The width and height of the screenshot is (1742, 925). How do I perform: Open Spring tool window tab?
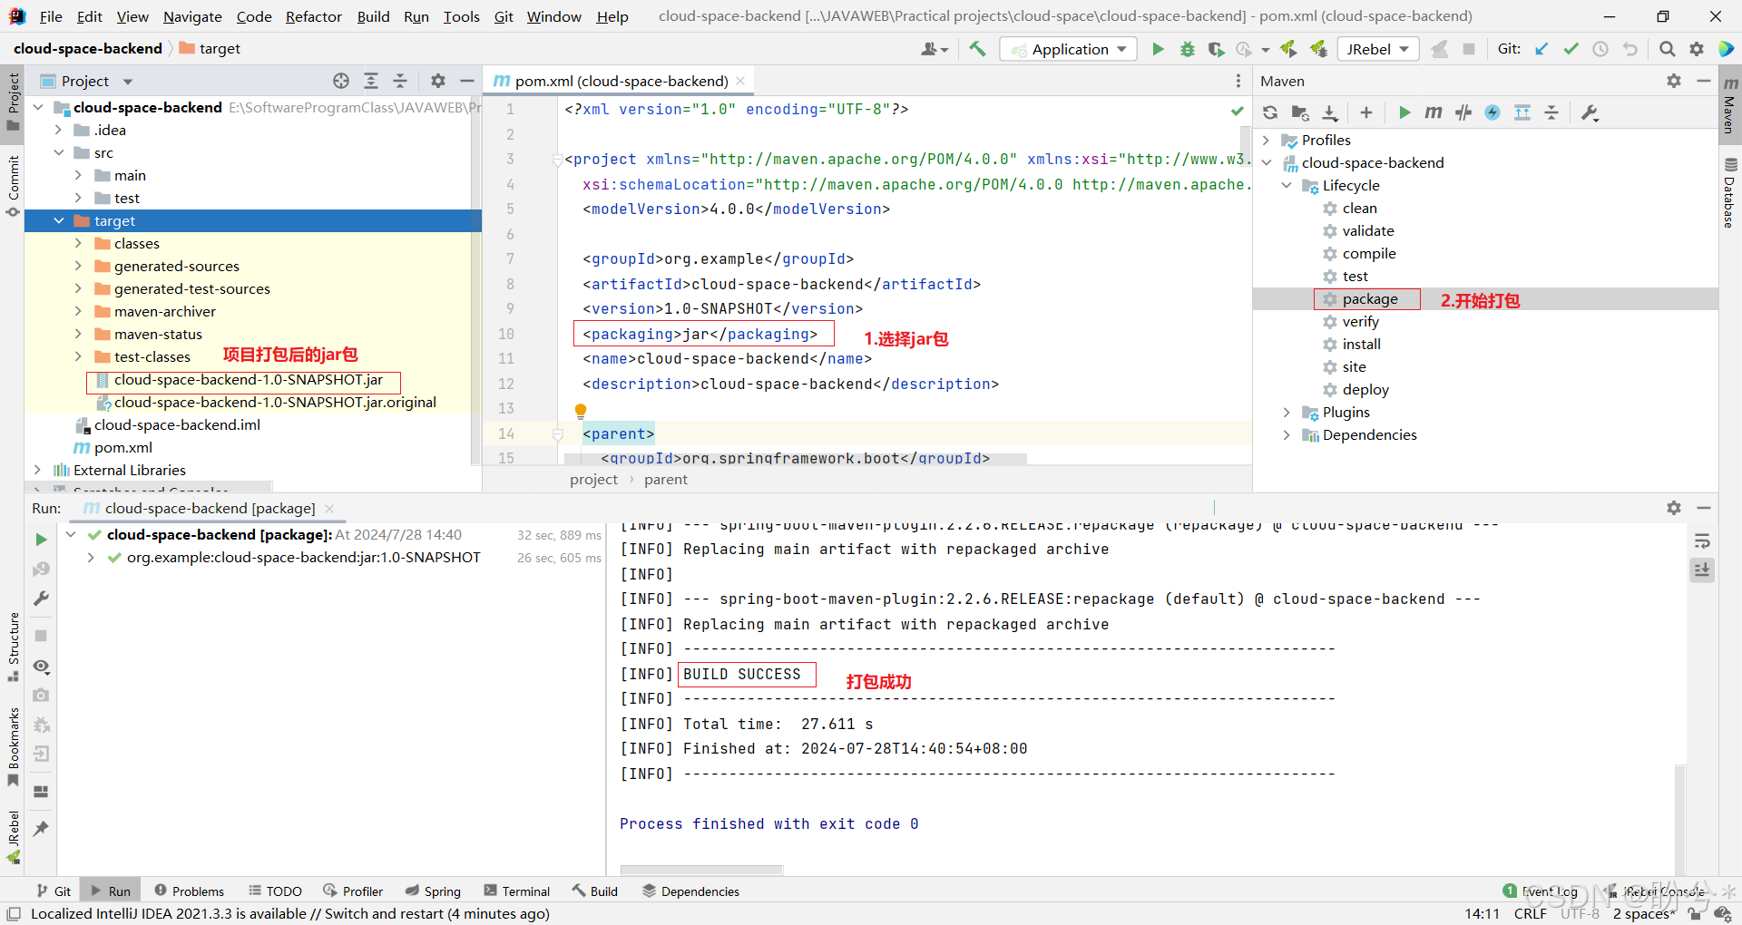pyautogui.click(x=433, y=891)
